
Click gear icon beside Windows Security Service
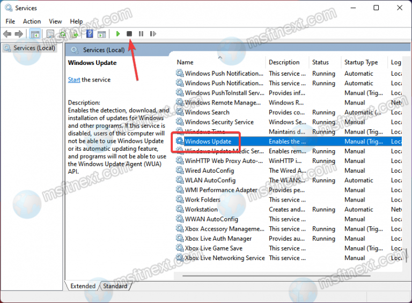pyautogui.click(x=180, y=122)
